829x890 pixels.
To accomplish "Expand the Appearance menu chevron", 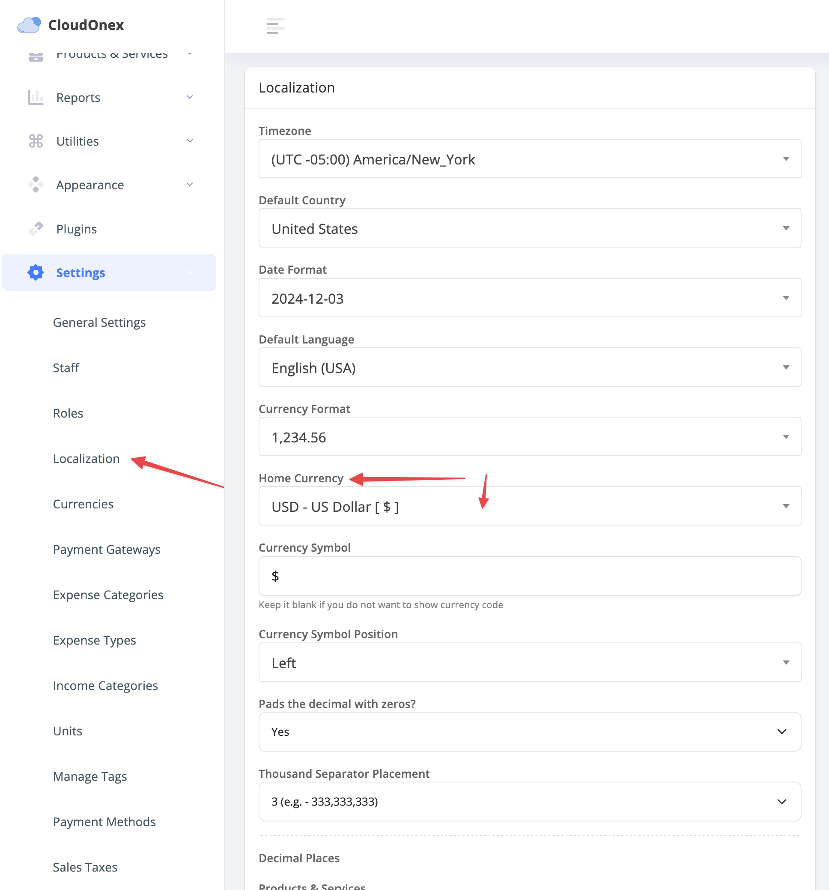I will click(190, 185).
